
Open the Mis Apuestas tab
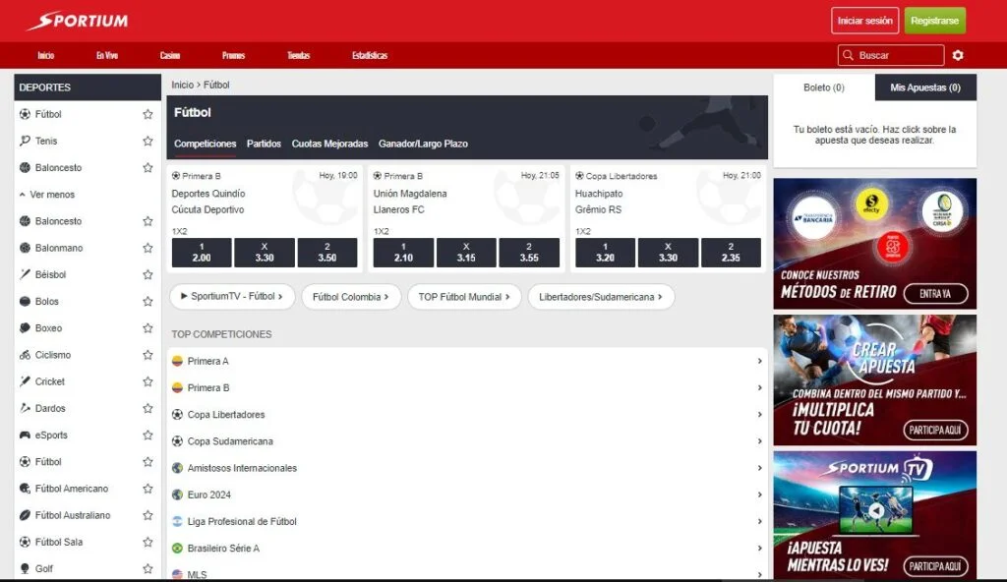(x=924, y=87)
